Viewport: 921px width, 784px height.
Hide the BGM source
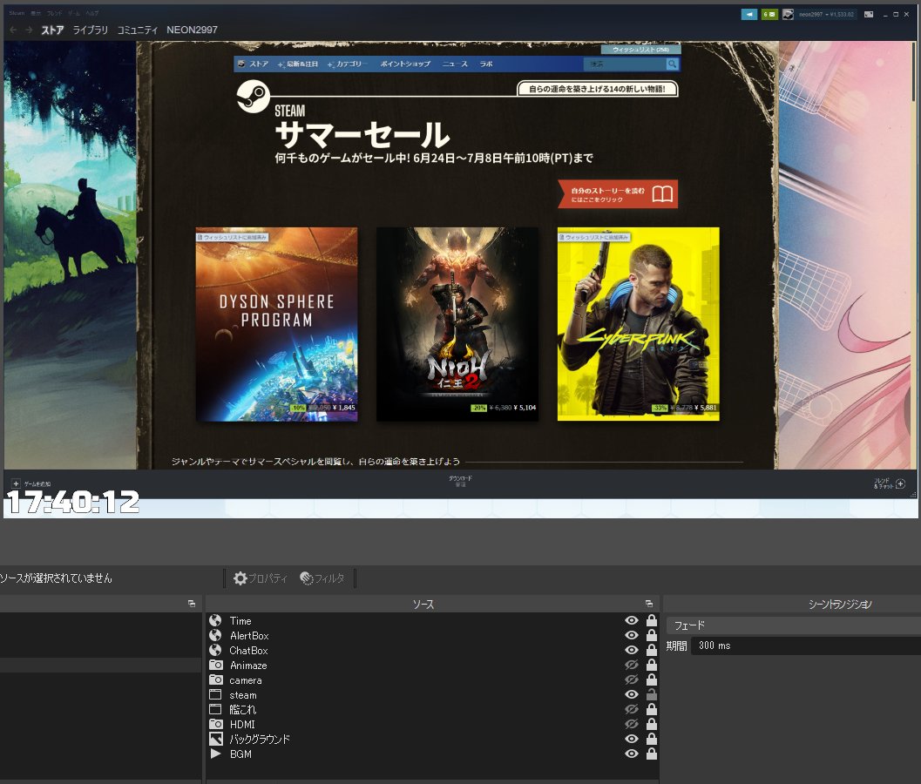[x=632, y=754]
